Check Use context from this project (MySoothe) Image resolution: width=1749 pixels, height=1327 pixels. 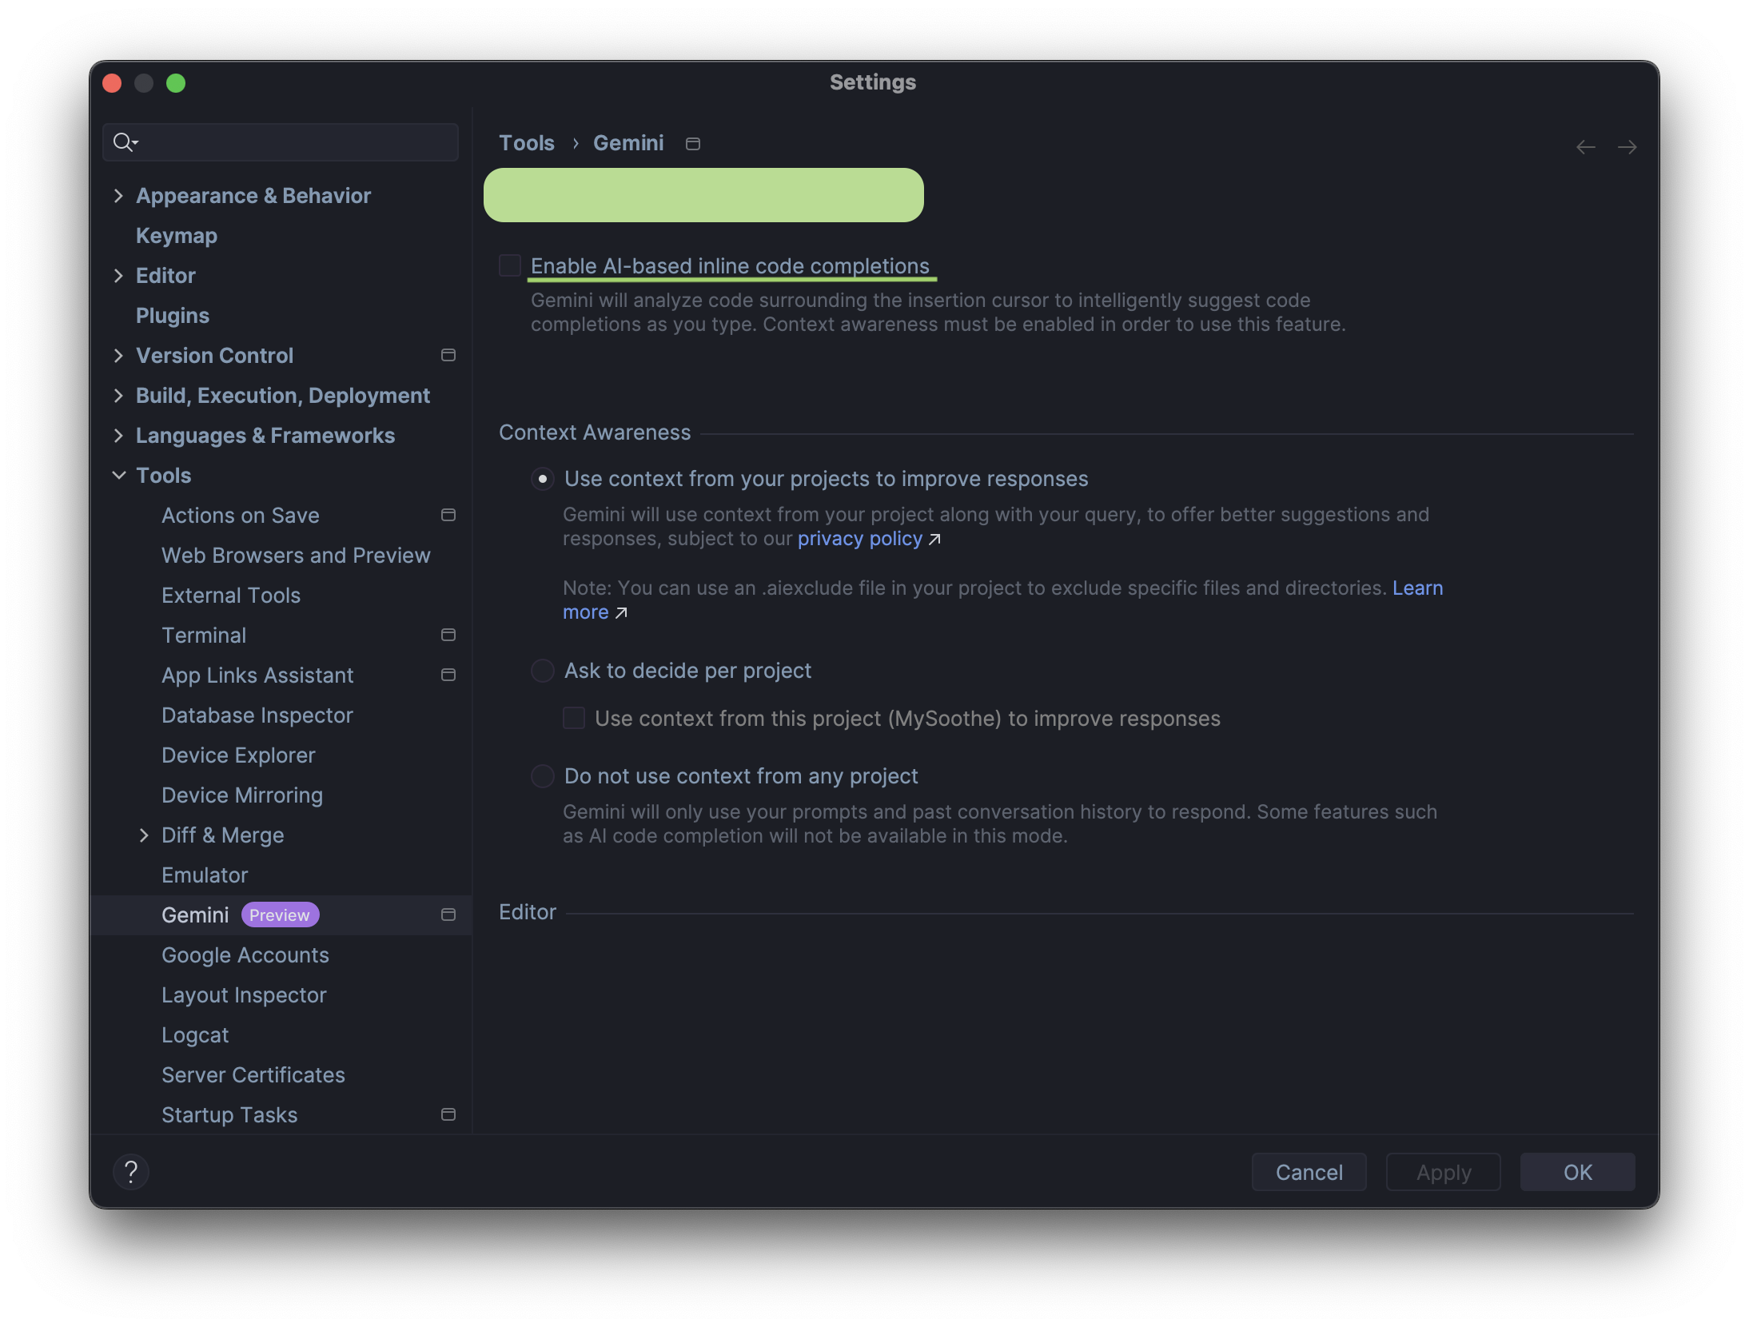[x=574, y=718]
